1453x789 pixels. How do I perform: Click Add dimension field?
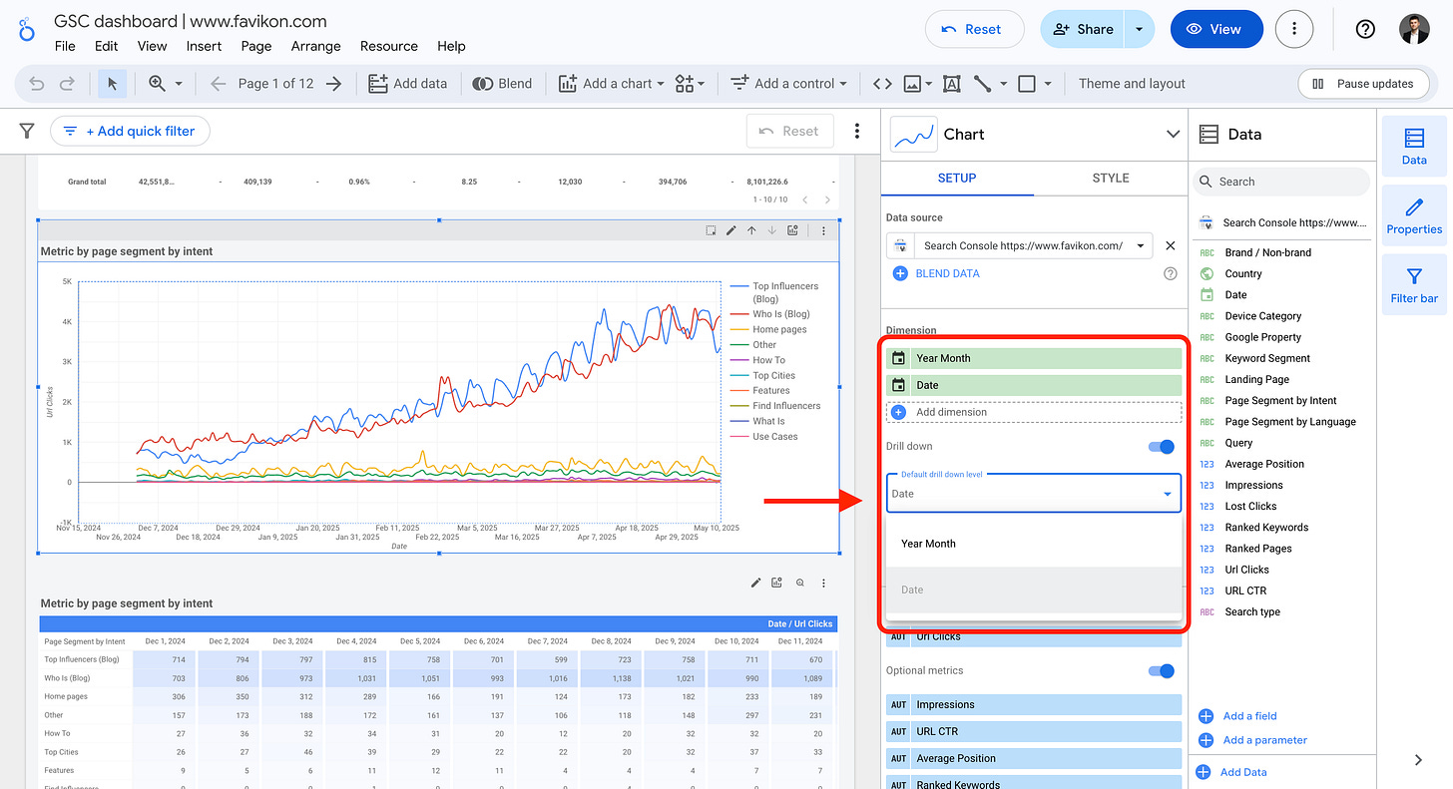tap(1033, 412)
